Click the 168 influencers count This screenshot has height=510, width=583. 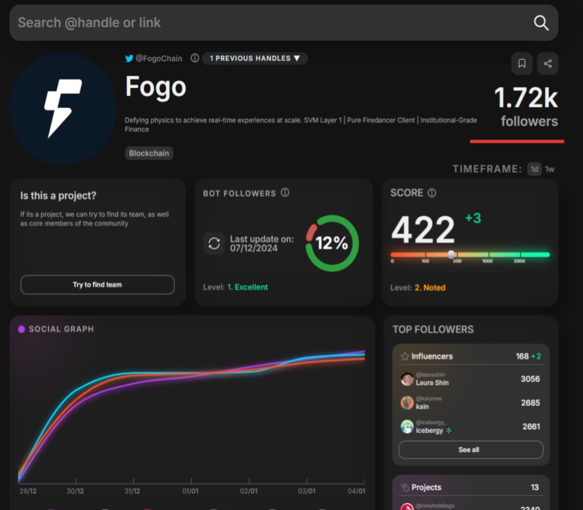[522, 356]
